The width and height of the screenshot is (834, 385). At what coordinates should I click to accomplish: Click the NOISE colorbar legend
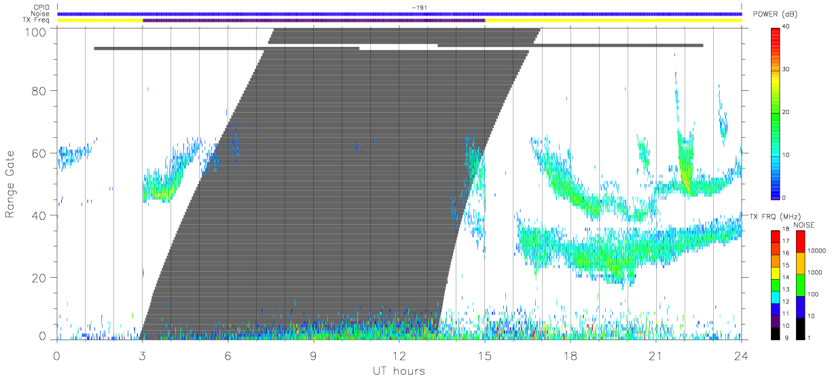[x=800, y=284]
